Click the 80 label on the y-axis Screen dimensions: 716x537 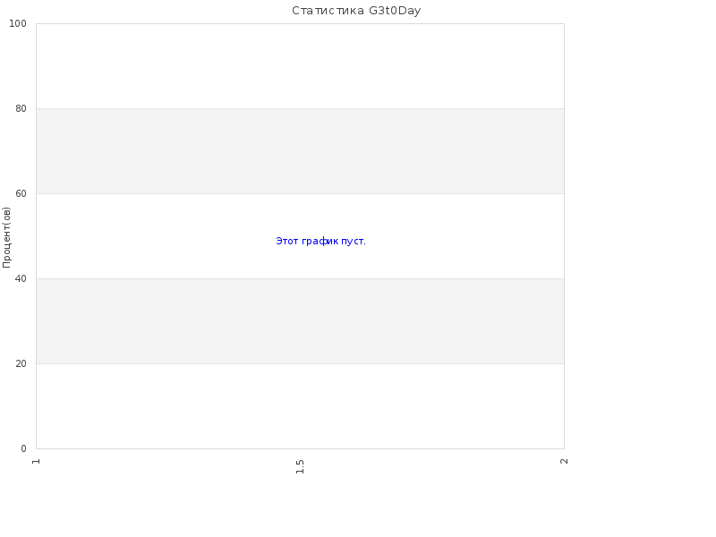click(x=21, y=108)
